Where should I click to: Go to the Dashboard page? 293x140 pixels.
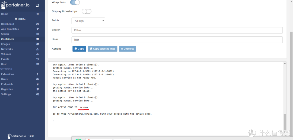click(8, 24)
